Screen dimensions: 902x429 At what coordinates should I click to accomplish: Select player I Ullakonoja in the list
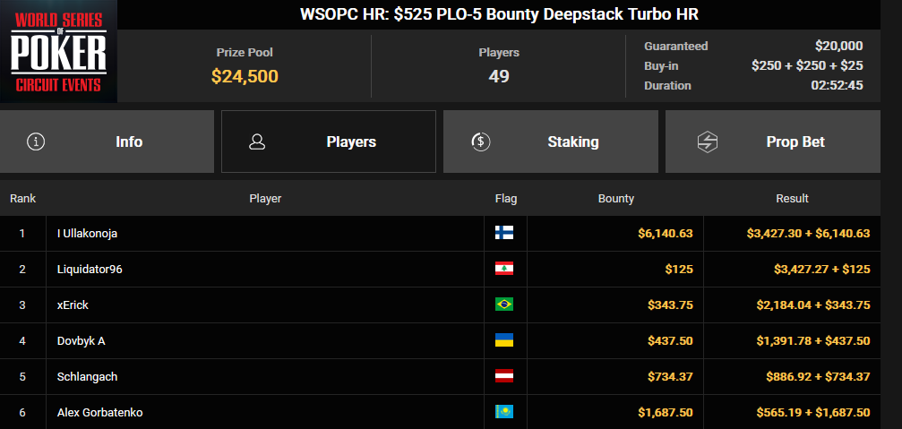(82, 234)
